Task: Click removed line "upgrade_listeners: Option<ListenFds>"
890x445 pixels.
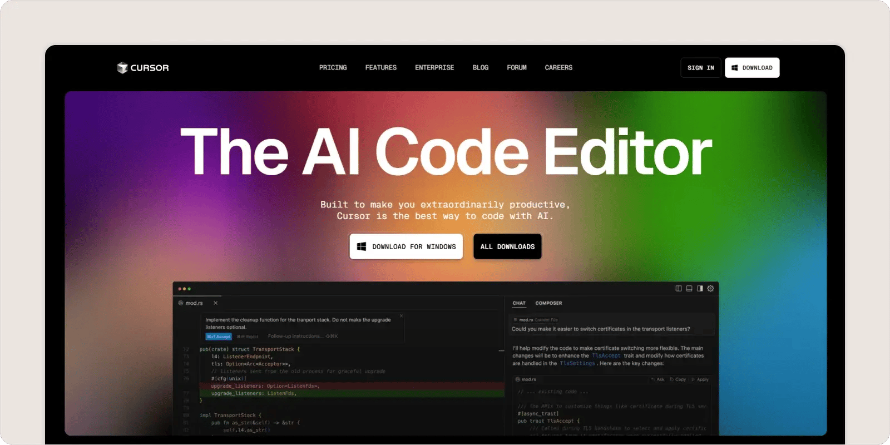Action: point(265,386)
